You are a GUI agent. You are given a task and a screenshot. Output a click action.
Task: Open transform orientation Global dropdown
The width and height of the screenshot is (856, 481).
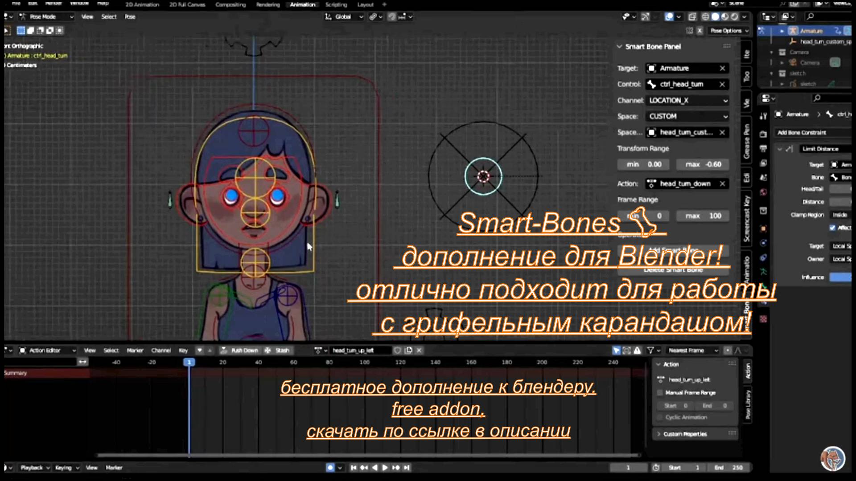point(344,16)
